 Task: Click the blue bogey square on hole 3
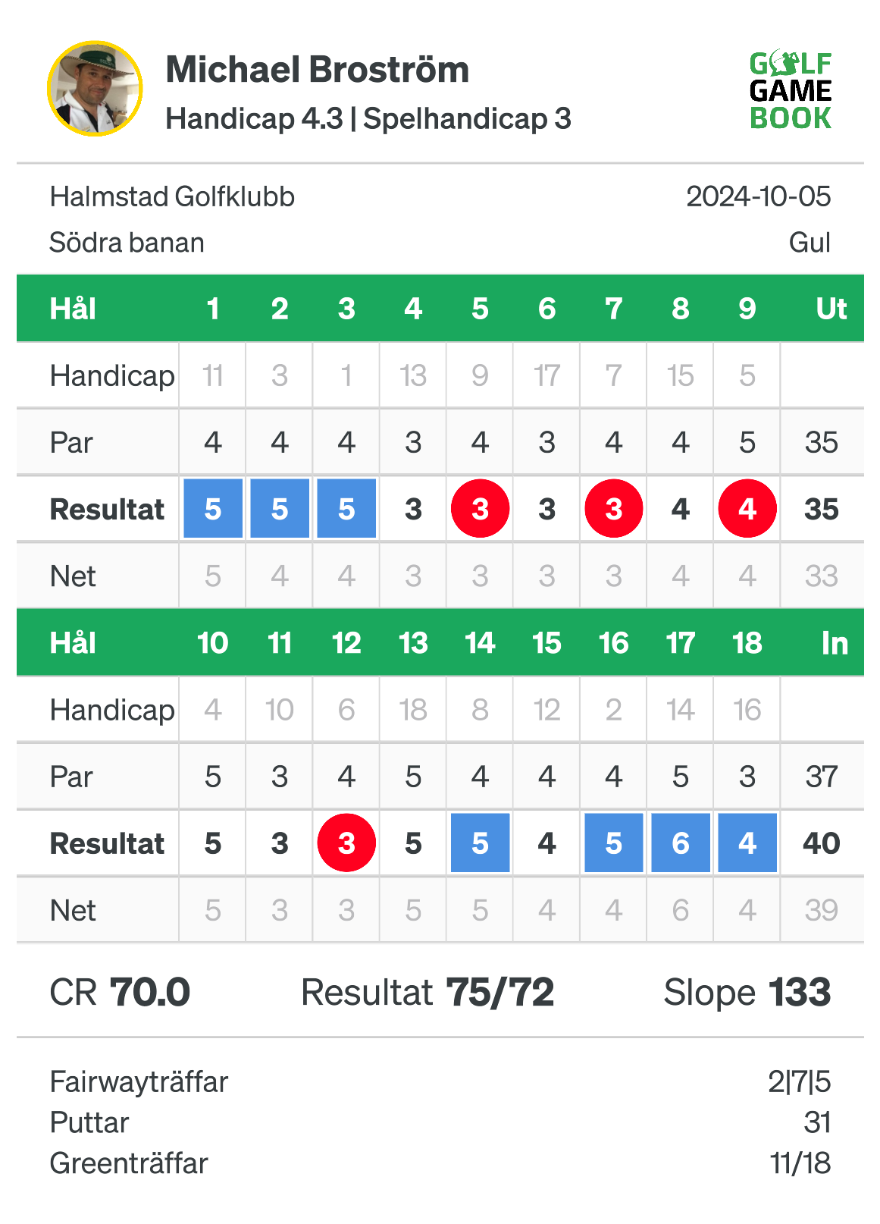[346, 509]
